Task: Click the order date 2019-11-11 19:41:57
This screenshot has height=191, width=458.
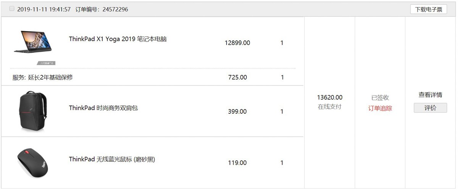Action: coord(44,9)
